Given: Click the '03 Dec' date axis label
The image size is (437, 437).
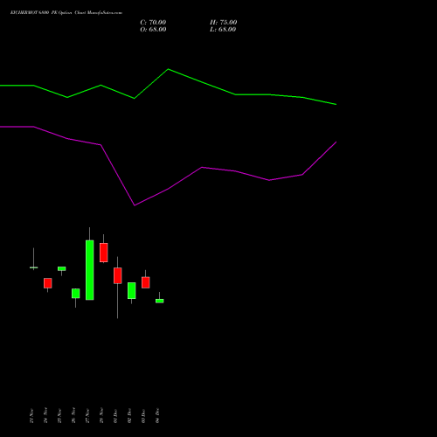Looking at the screenshot, I should [x=143, y=415].
